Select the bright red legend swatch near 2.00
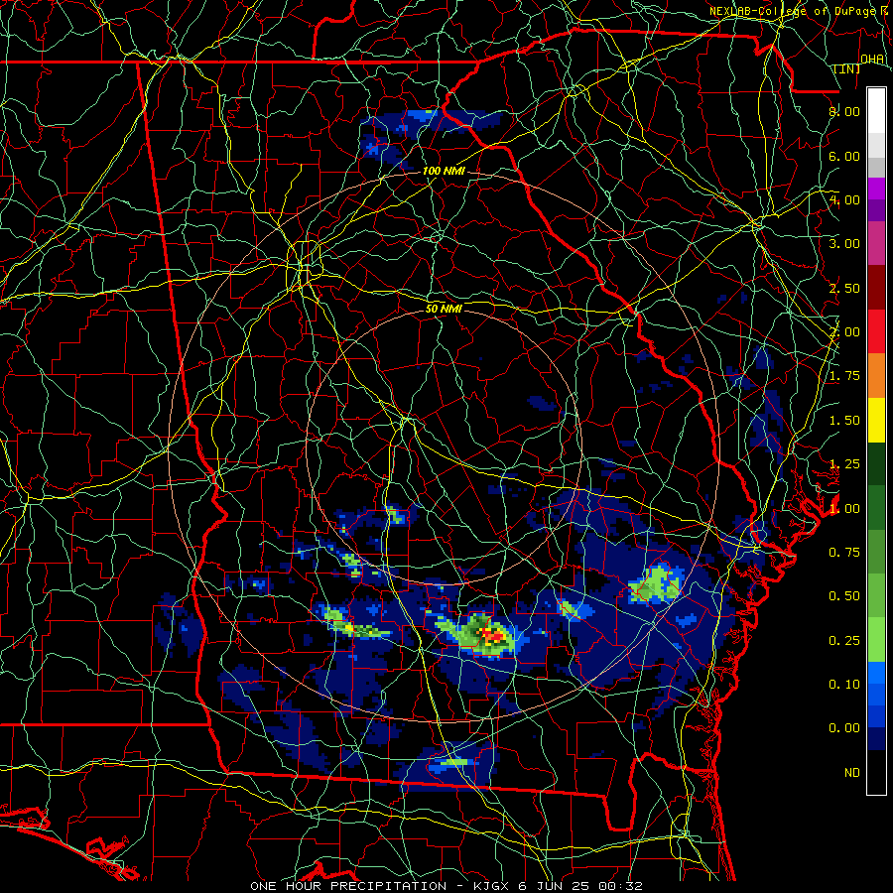This screenshot has width=893, height=893. [876, 331]
